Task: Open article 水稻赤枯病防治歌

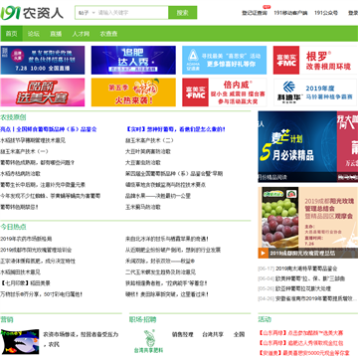Action: tap(20, 174)
